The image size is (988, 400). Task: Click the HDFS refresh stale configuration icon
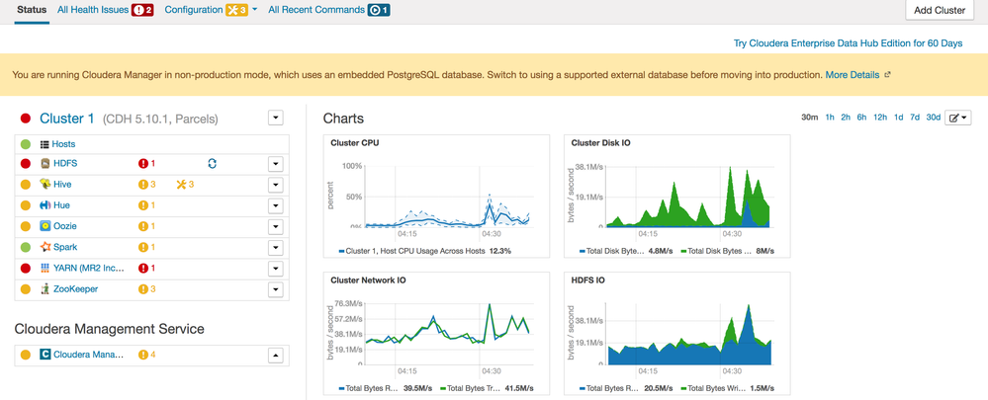point(212,163)
